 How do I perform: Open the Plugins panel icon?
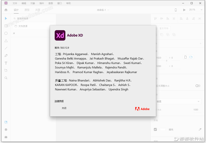click(6, 137)
